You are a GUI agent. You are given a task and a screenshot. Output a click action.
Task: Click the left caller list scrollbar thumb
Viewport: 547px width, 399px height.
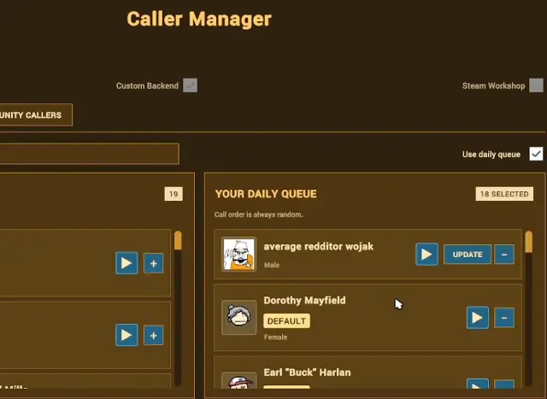pos(178,240)
